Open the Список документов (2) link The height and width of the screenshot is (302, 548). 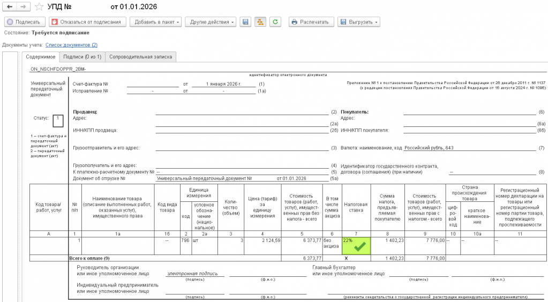(71, 45)
